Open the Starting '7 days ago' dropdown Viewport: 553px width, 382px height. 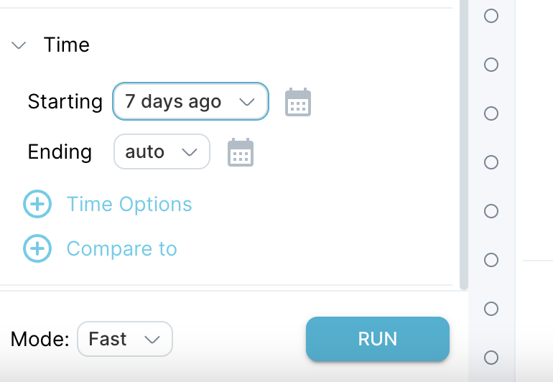point(190,101)
